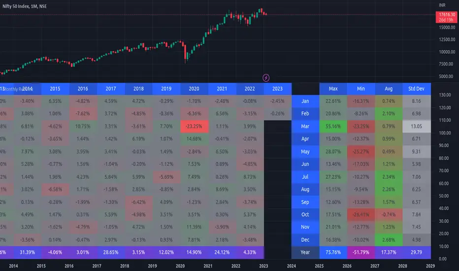Click the 2015 table header cell
459x271 pixels.
click(x=55, y=89)
